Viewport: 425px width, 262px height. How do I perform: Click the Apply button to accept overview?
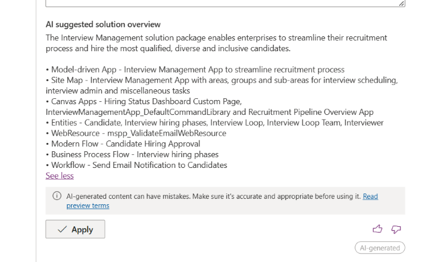click(76, 229)
